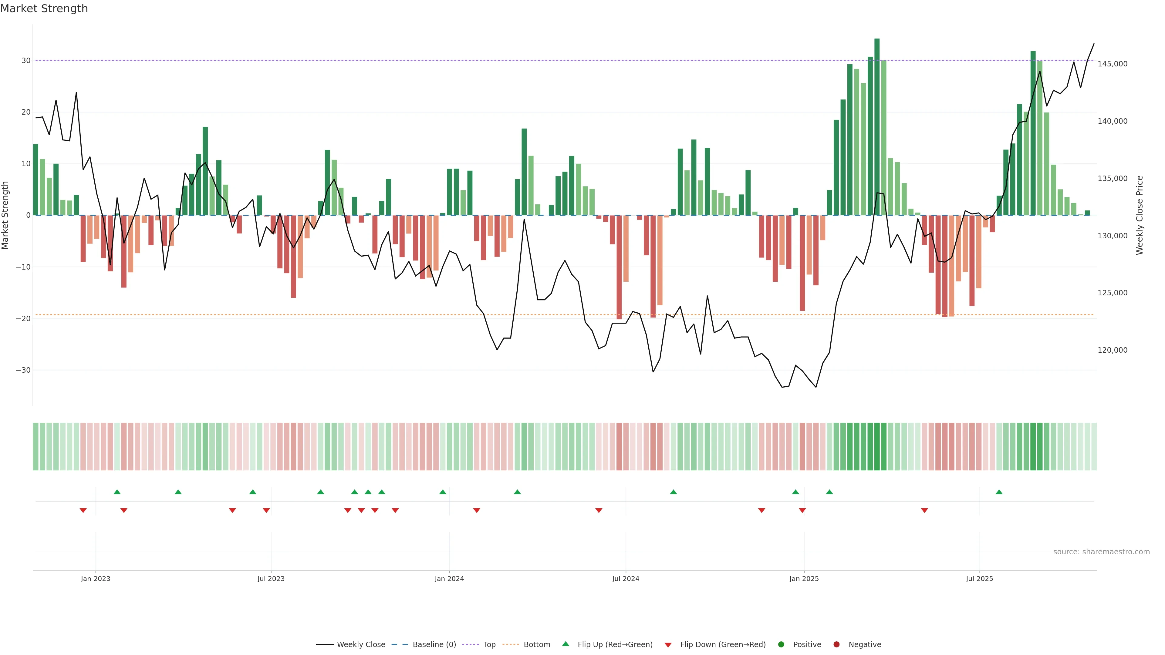Click the last green flip-up marker after Jul 2025

[999, 492]
